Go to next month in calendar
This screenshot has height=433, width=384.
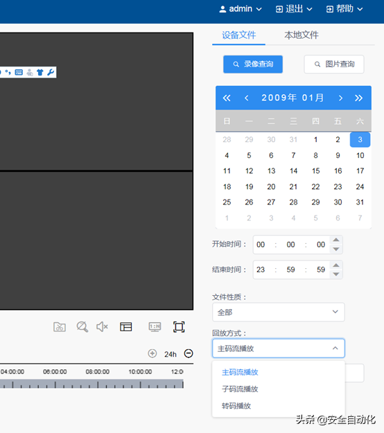pos(340,98)
